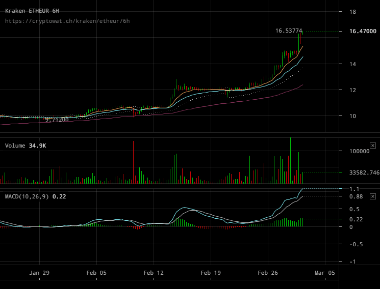Viewport: 380px width, 289px height.
Task: Click the price axis label 12
Action: pos(352,90)
